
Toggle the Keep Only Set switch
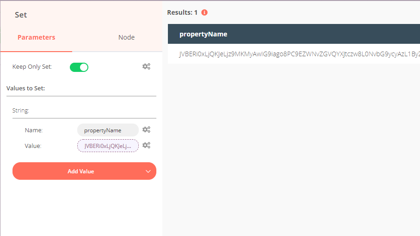pyautogui.click(x=79, y=67)
